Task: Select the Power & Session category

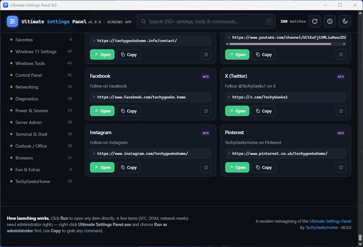Action: (41, 110)
